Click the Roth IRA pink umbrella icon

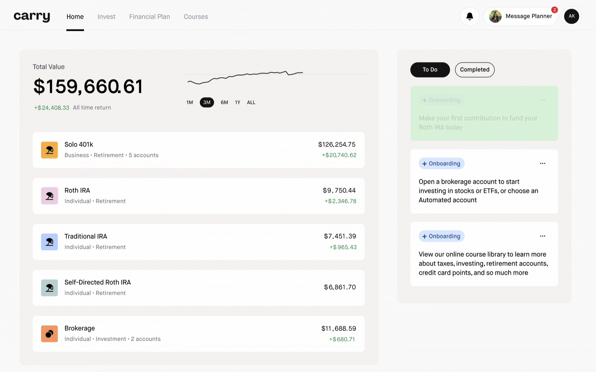(x=49, y=196)
